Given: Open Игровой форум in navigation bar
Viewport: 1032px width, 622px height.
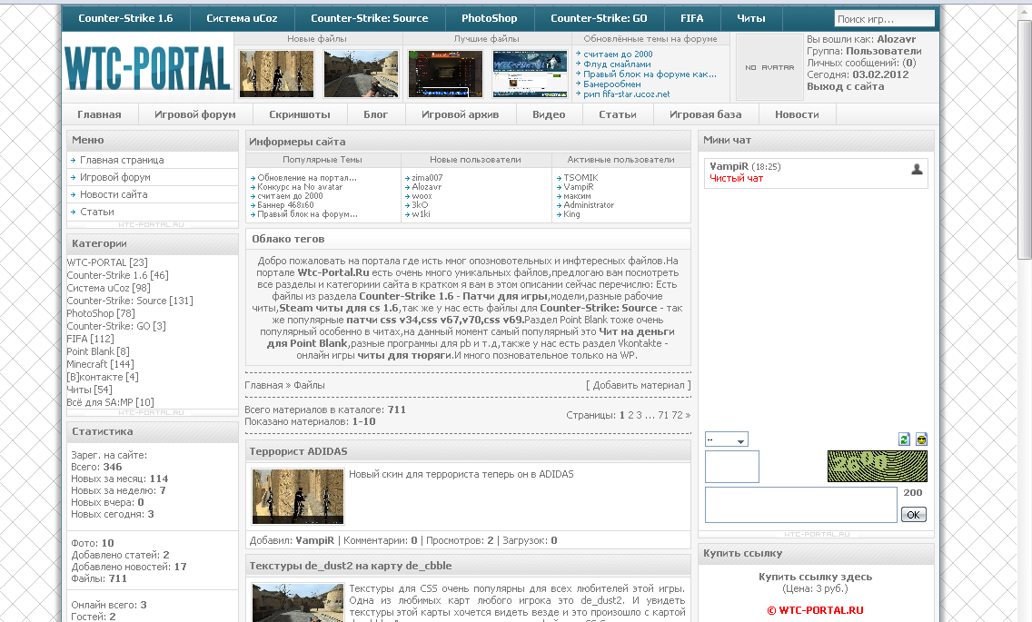Looking at the screenshot, I should [194, 114].
